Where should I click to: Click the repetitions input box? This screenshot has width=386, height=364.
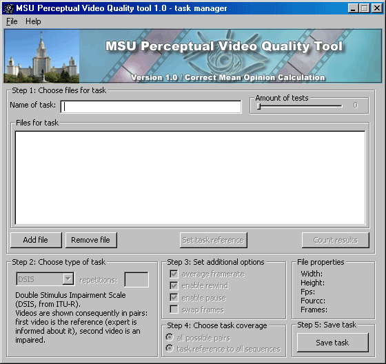(136, 279)
